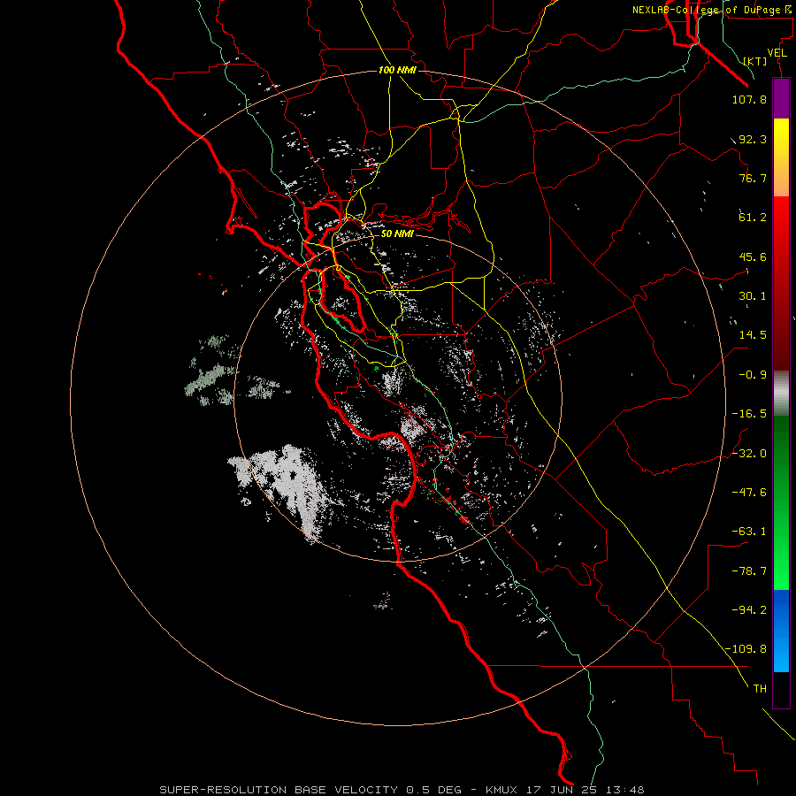Click the -63.1 velocity scale value
This screenshot has width=796, height=796.
point(749,532)
